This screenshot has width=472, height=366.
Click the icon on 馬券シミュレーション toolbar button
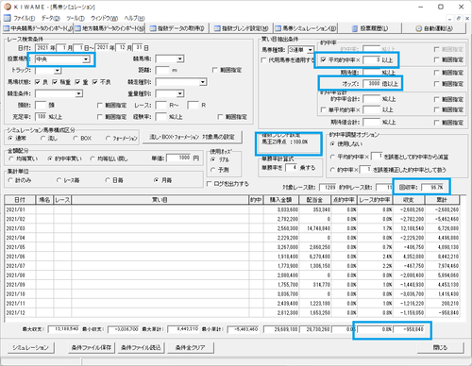[x=278, y=28]
